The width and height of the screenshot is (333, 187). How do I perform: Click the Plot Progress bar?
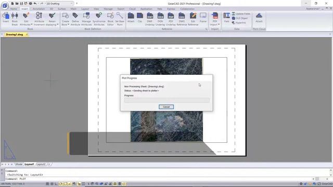[x=166, y=100]
